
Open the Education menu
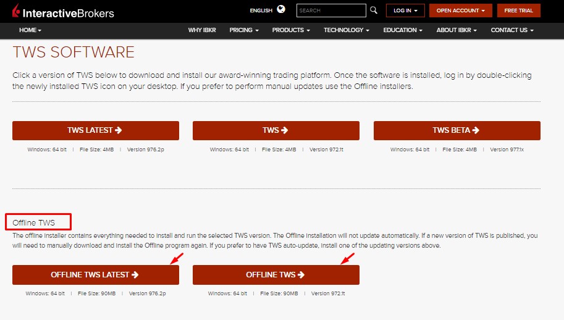(403, 30)
